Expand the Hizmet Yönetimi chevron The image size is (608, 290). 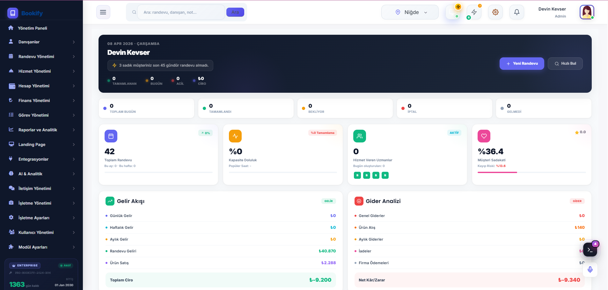point(74,71)
